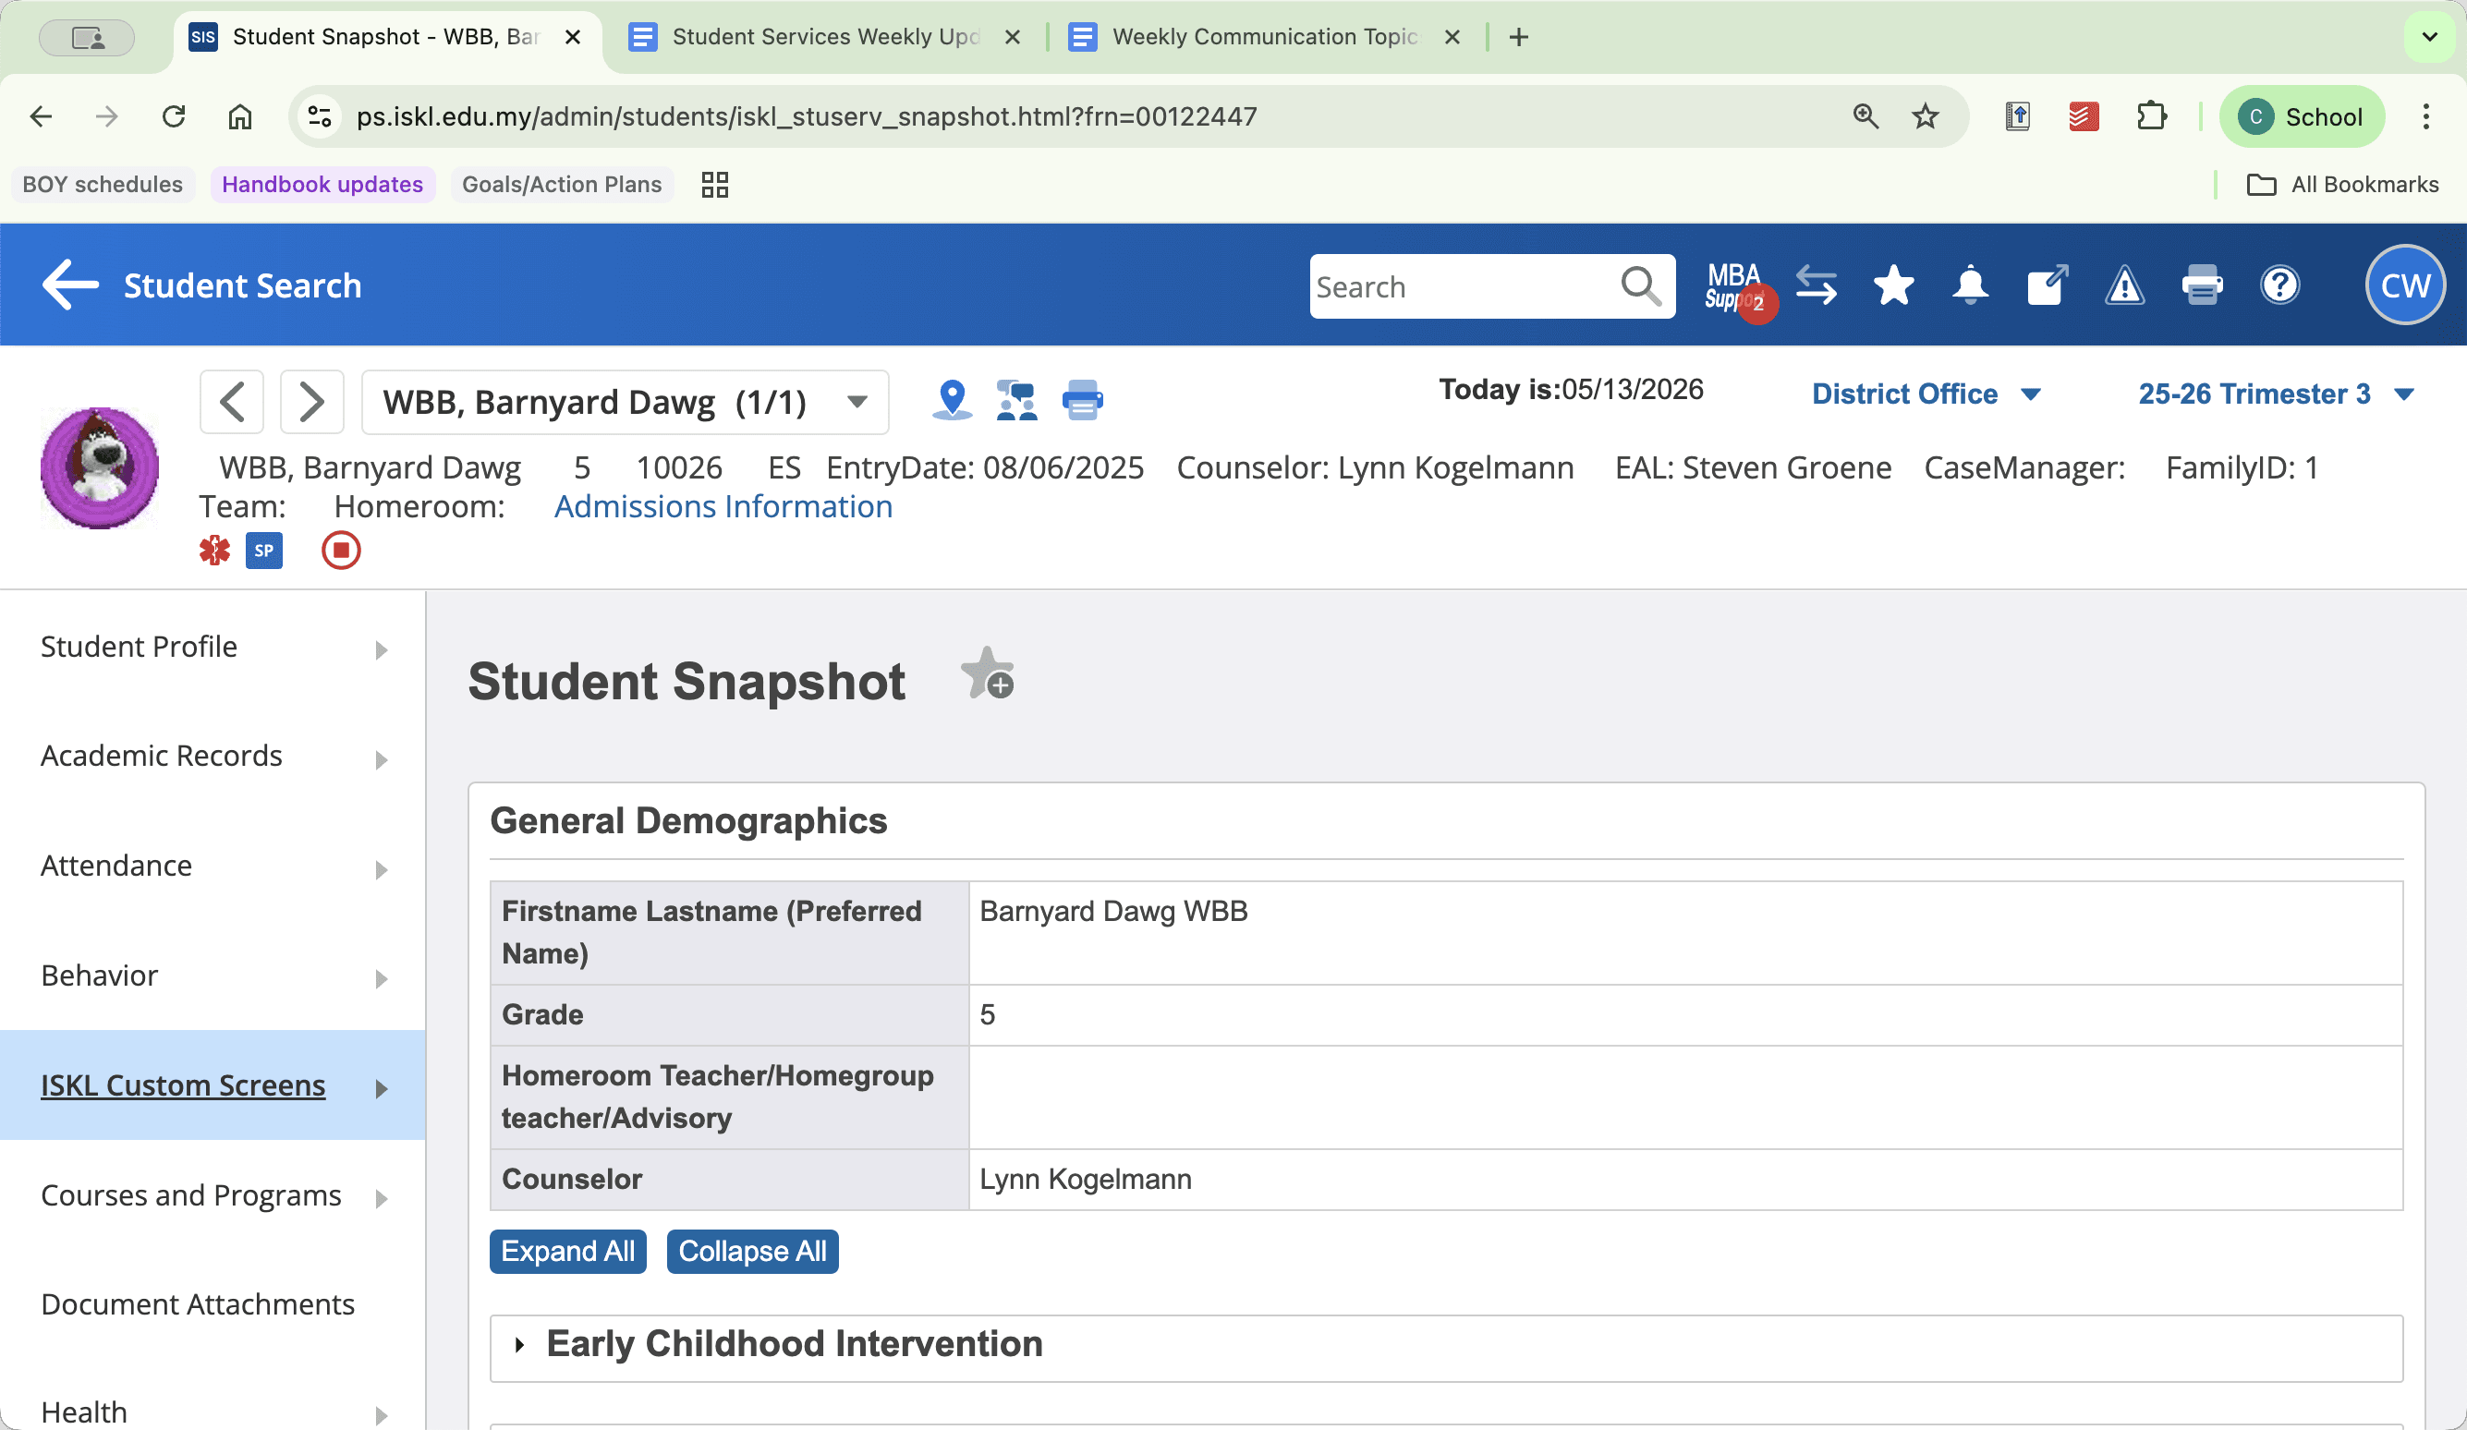Click the open-in-new-window header icon
The width and height of the screenshot is (2467, 1430).
click(2047, 285)
